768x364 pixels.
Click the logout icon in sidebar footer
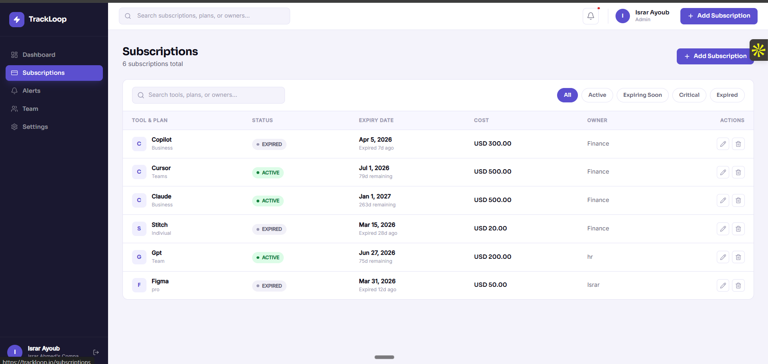[x=96, y=352]
